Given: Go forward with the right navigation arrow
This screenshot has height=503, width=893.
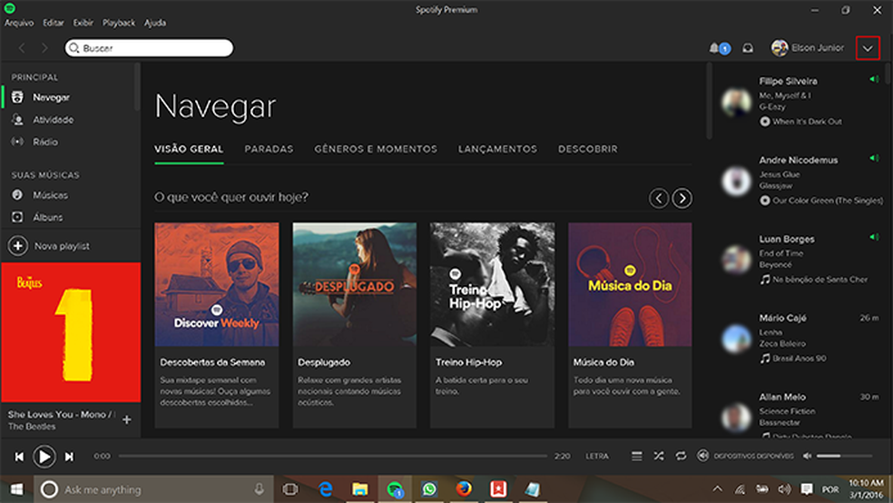Looking at the screenshot, I should pos(44,48).
